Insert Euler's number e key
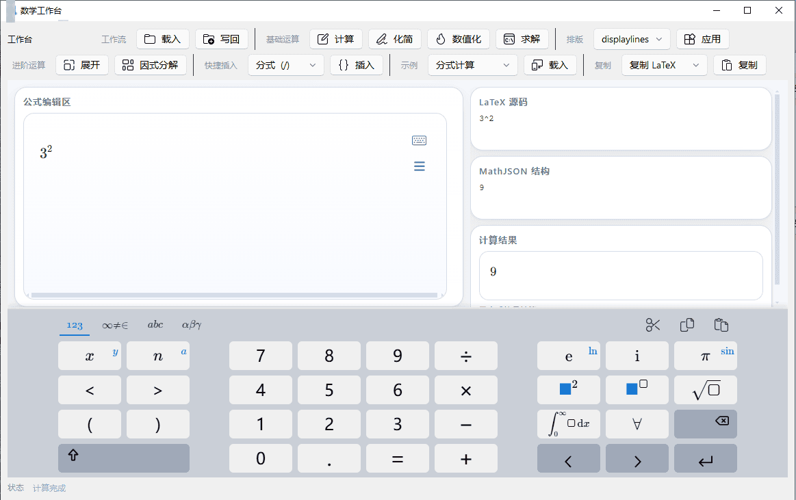796x500 pixels. pos(569,356)
